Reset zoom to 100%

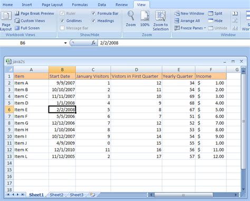point(145,19)
